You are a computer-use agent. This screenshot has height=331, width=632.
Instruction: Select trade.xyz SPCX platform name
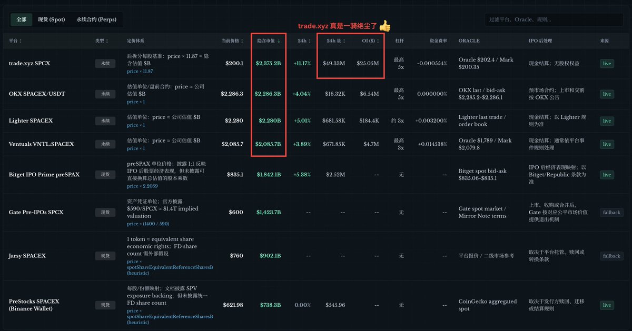click(29, 63)
